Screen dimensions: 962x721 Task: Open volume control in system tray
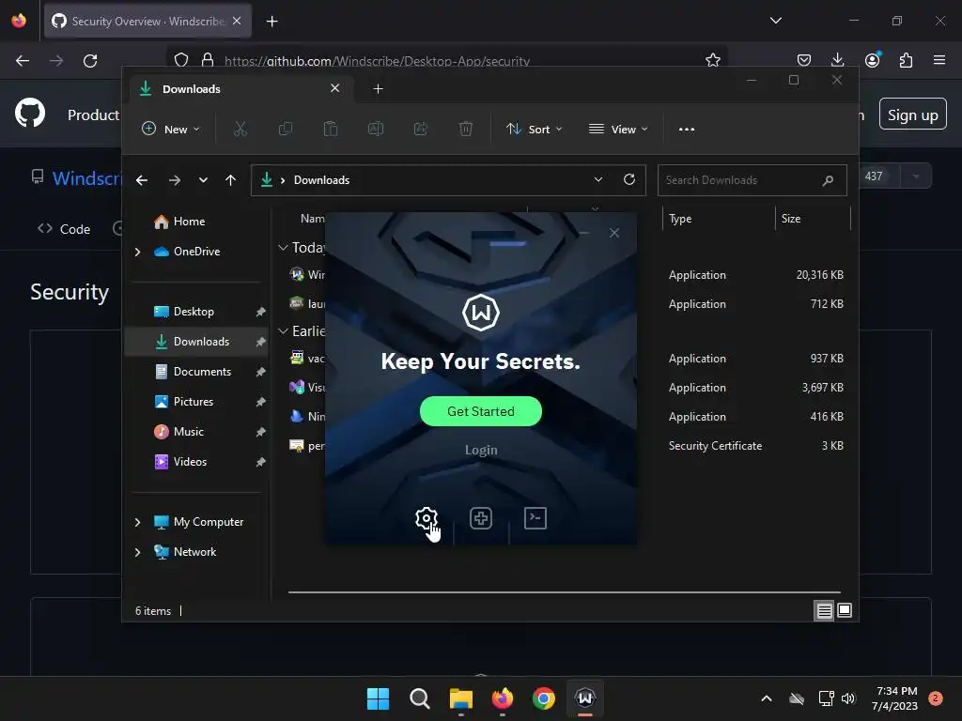pos(848,698)
